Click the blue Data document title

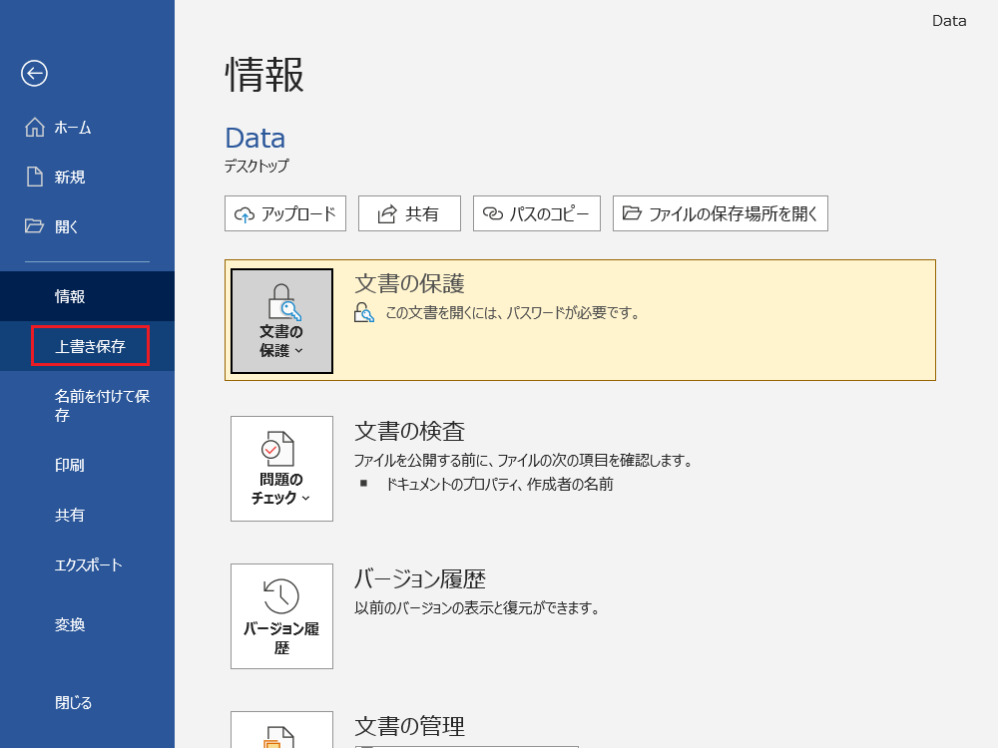[255, 138]
